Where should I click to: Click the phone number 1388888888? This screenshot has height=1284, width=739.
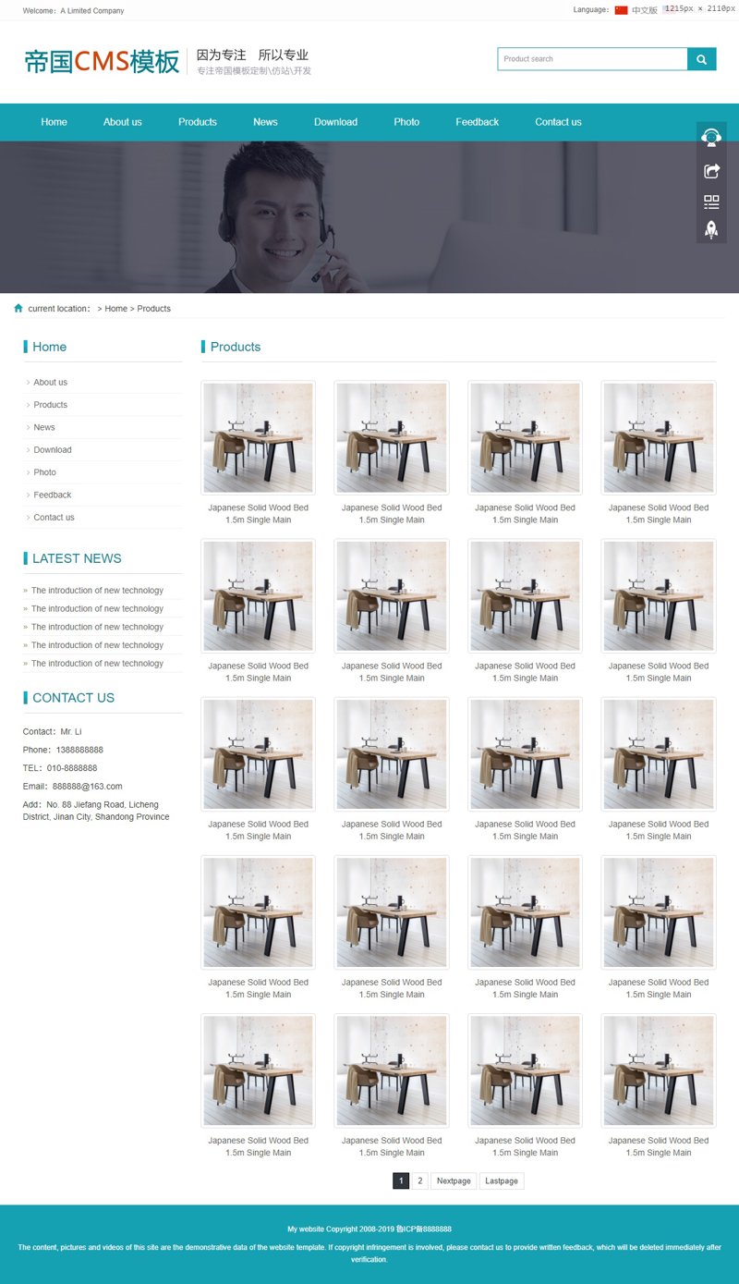[79, 750]
